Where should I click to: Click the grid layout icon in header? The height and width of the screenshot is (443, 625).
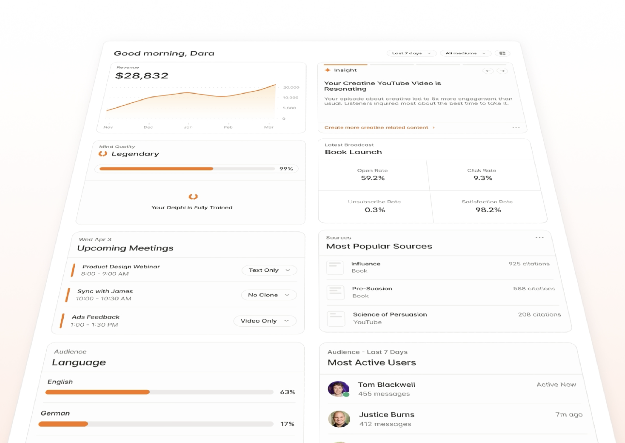pos(502,53)
